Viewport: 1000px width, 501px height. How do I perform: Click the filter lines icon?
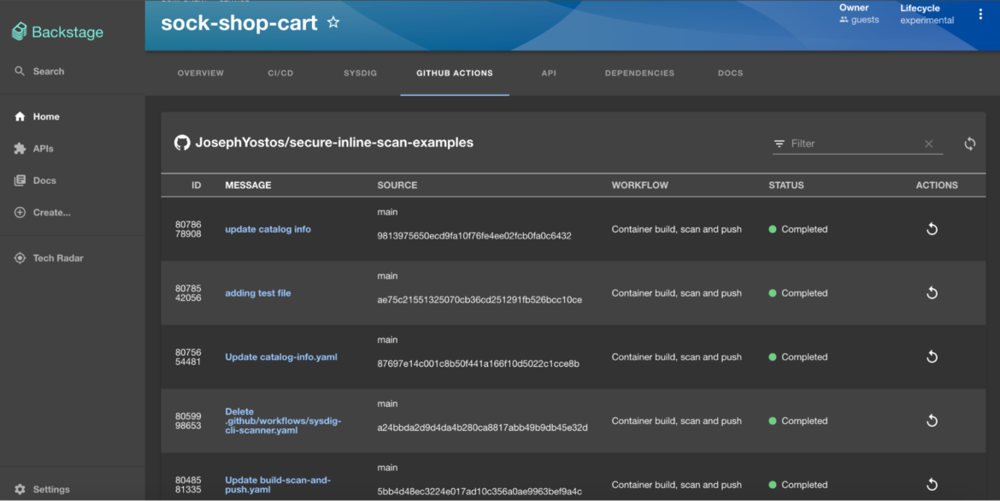[779, 144]
